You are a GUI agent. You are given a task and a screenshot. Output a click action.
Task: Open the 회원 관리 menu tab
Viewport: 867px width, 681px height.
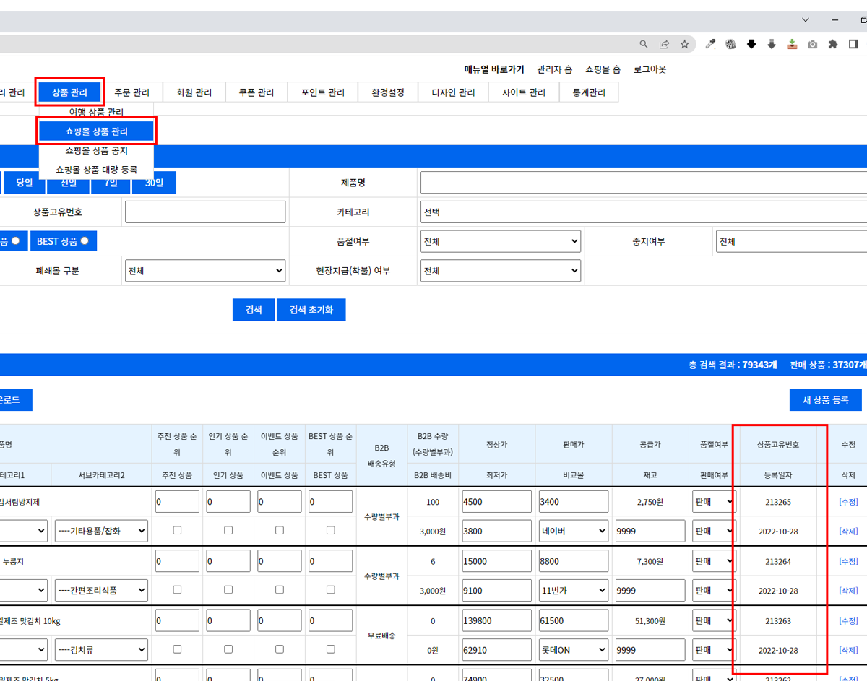click(x=194, y=92)
